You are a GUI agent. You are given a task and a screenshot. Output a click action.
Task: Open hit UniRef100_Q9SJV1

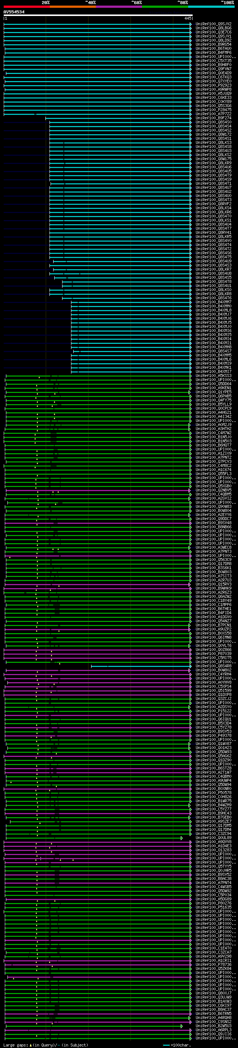(x=213, y=36)
